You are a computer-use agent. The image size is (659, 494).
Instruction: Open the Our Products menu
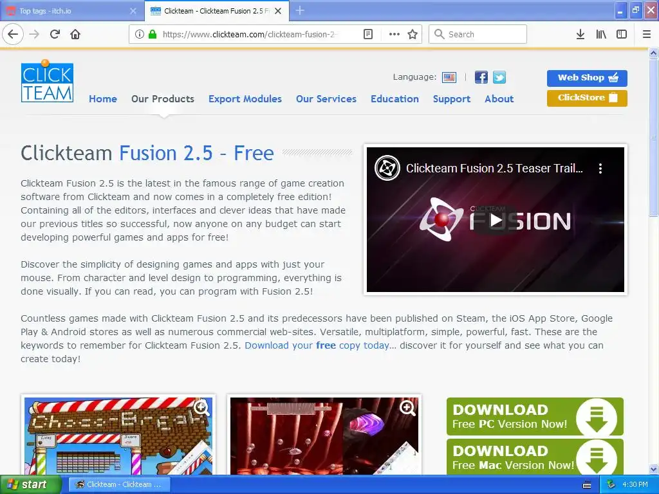(x=163, y=98)
